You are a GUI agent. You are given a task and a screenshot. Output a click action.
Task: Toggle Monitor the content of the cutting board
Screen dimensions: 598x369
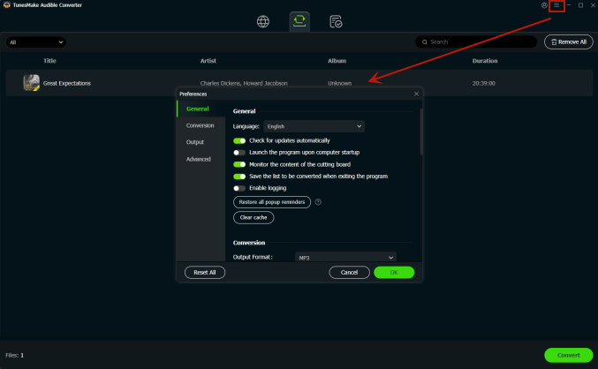(239, 164)
